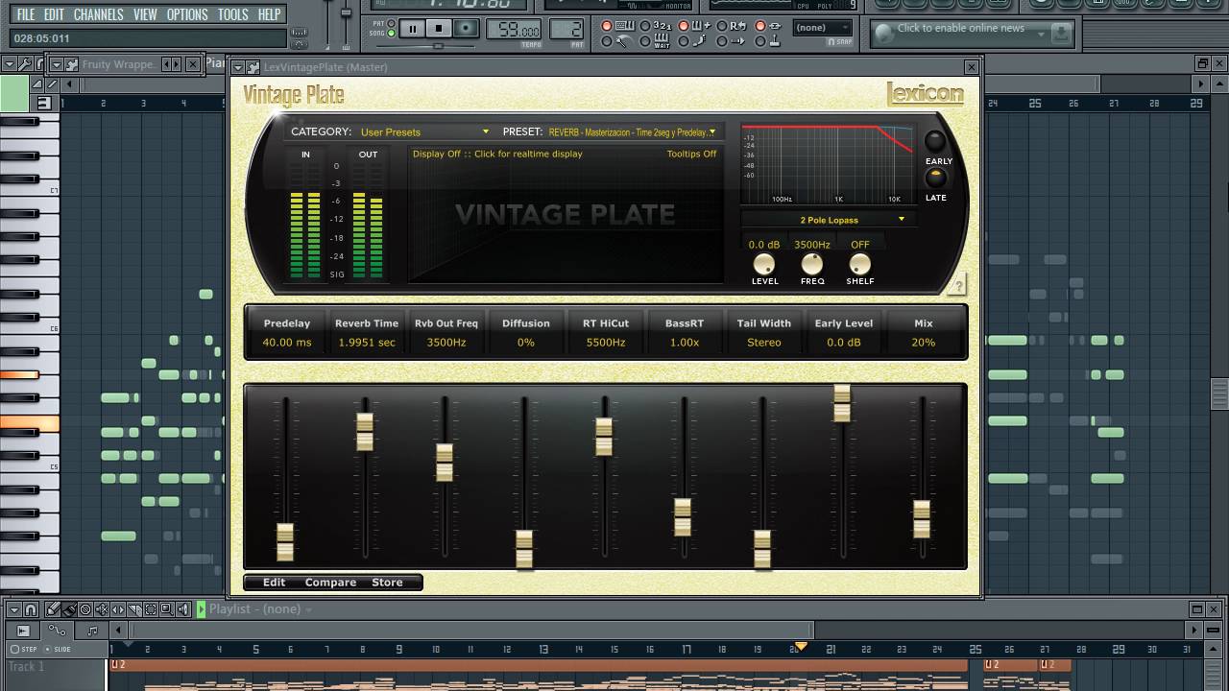This screenshot has width=1229, height=691.
Task: Open the snap (none) dropdown
Action: pos(822,28)
